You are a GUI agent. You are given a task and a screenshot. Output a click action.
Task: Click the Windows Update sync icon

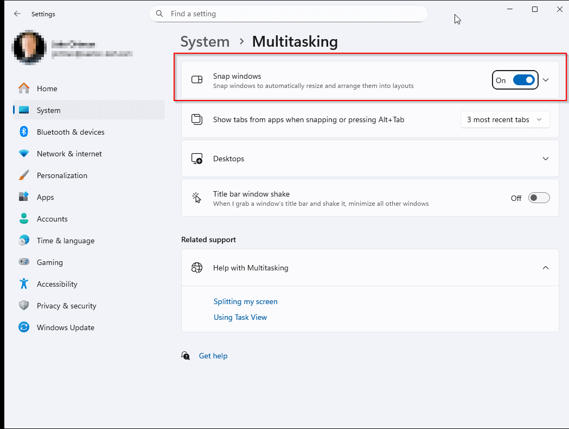point(24,327)
